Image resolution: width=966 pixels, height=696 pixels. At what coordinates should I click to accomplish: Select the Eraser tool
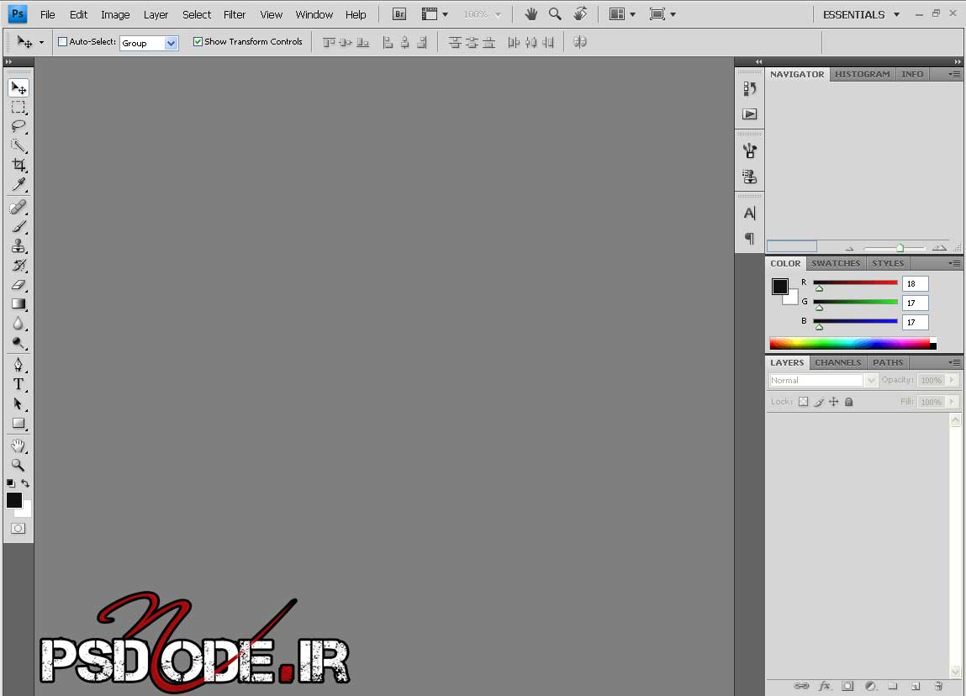tap(18, 285)
